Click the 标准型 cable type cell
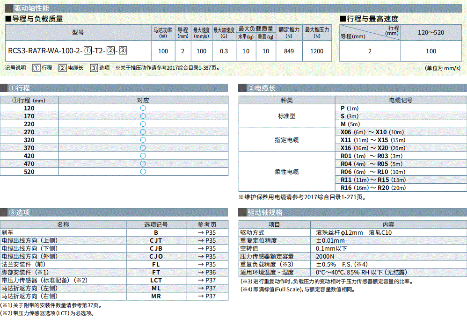This screenshot has width=467, height=325. point(287,116)
